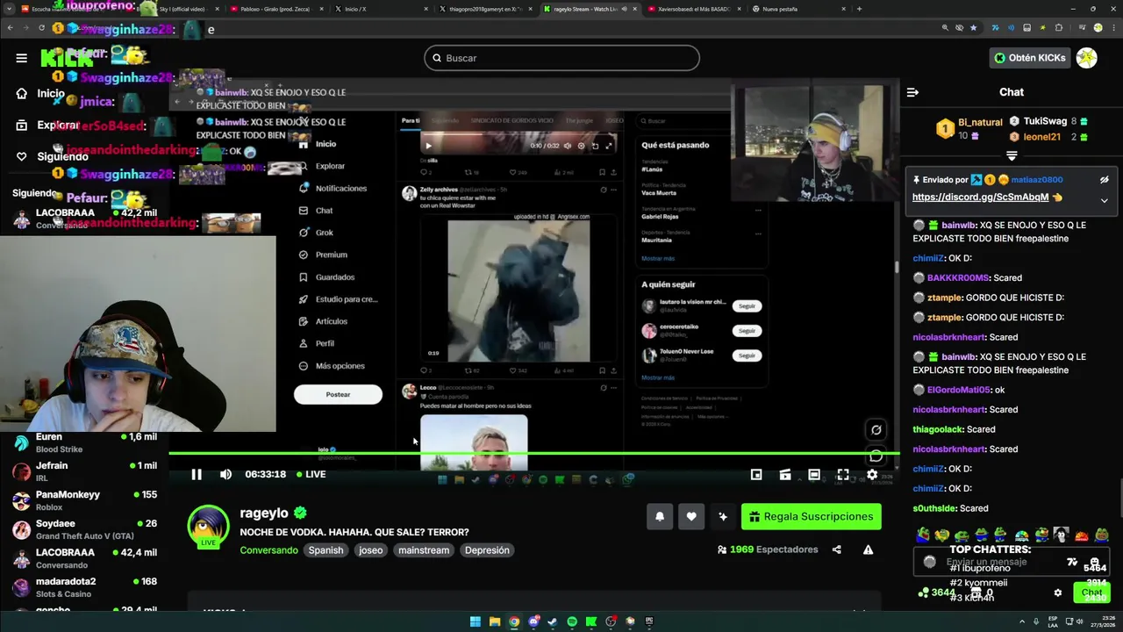Pause the rageylo live stream
Viewport: 1123px width, 632px height.
tap(197, 474)
